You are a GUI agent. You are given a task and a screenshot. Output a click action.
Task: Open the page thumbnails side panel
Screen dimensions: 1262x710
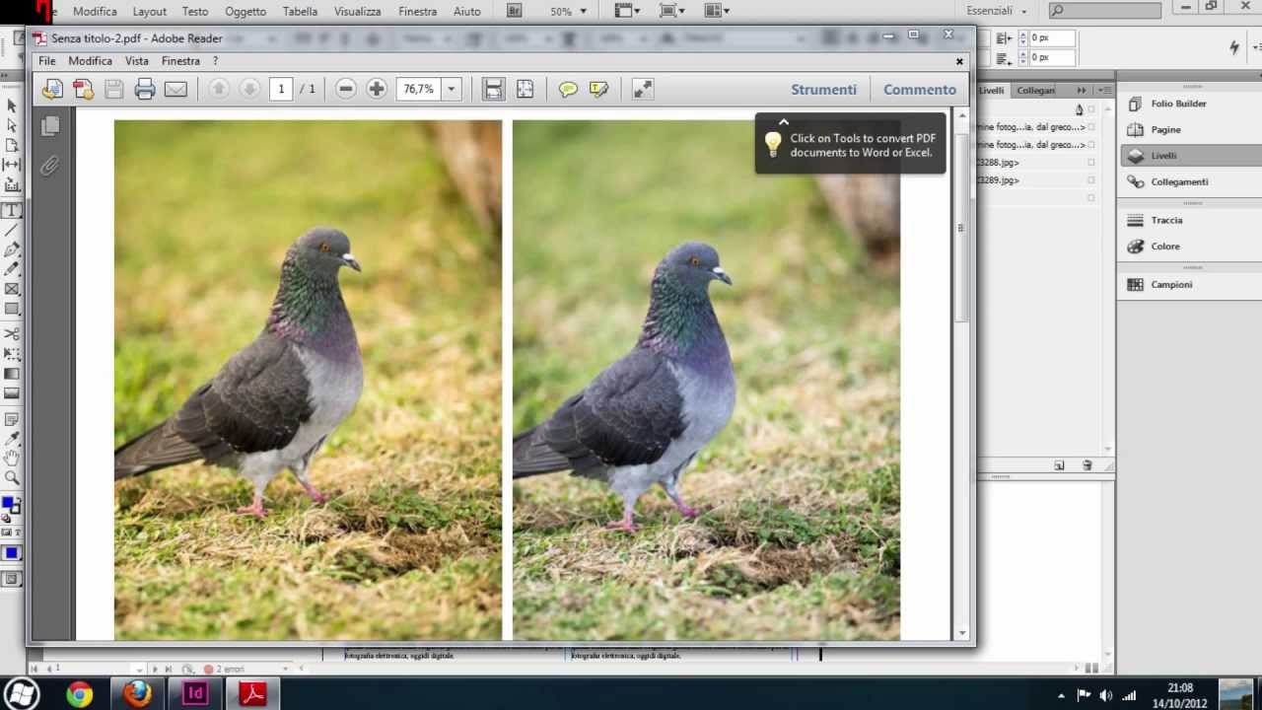tap(50, 125)
